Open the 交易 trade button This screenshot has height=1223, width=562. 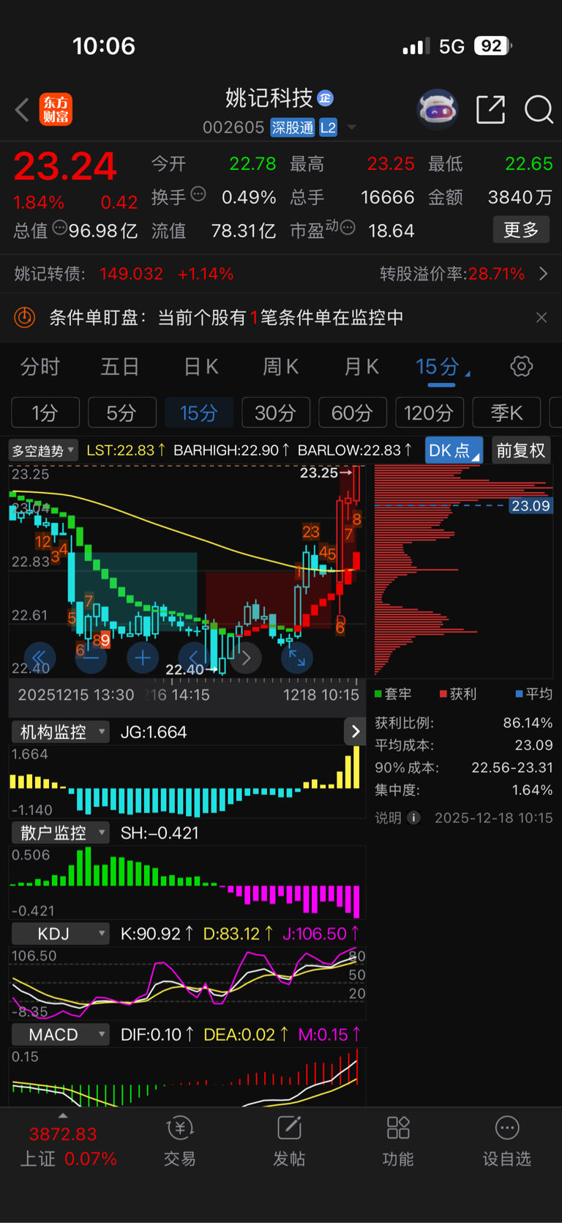pos(180,1142)
